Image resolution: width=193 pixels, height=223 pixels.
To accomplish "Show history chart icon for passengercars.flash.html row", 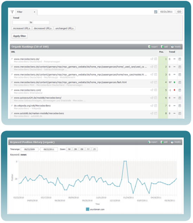I will tap(152, 82).
